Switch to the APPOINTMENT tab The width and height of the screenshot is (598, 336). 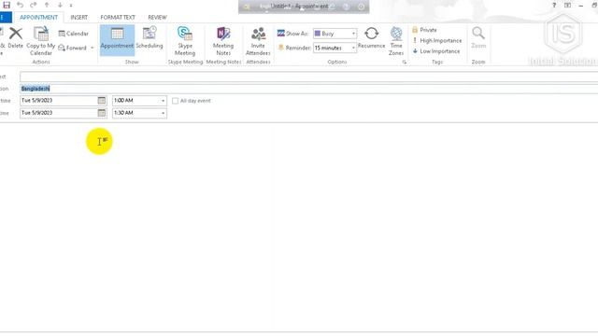tap(38, 17)
